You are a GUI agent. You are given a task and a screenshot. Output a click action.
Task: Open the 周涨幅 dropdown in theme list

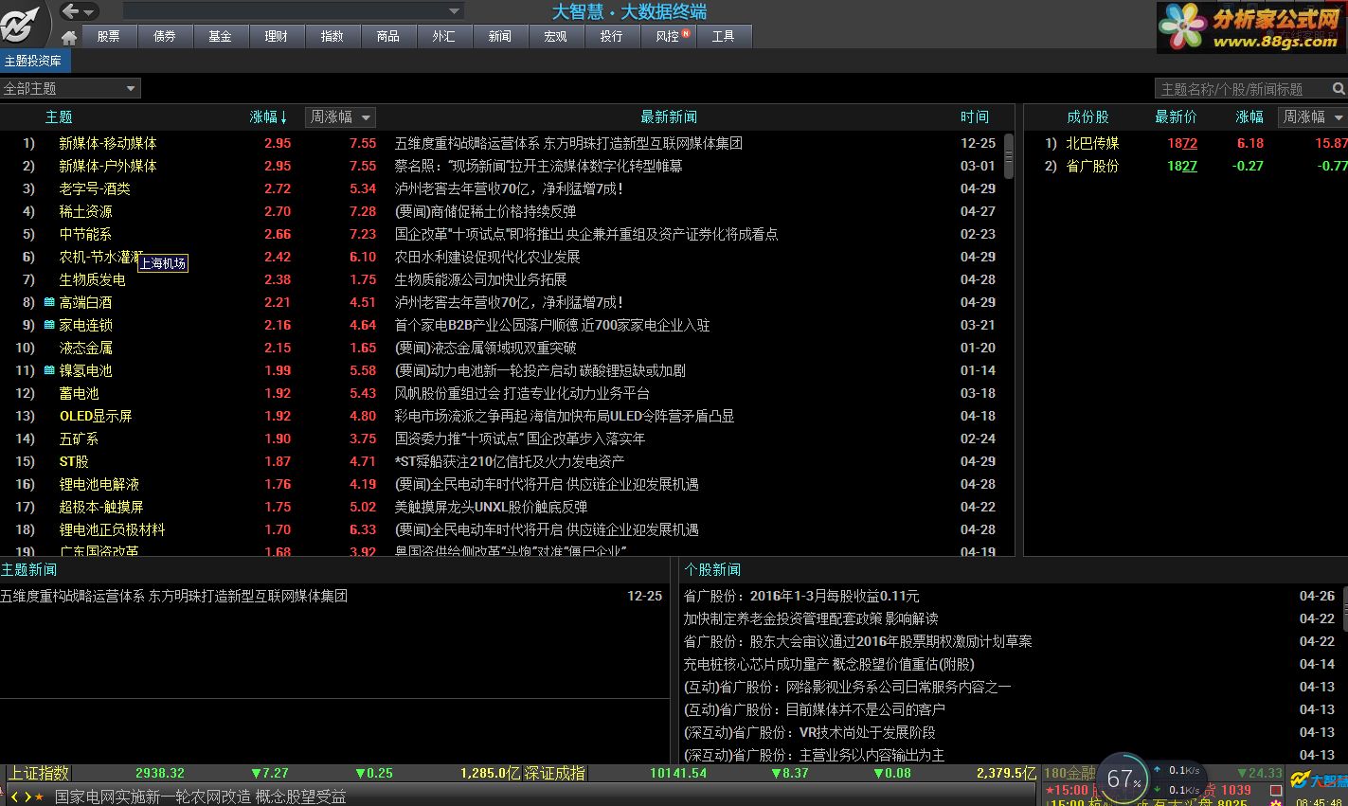point(341,116)
